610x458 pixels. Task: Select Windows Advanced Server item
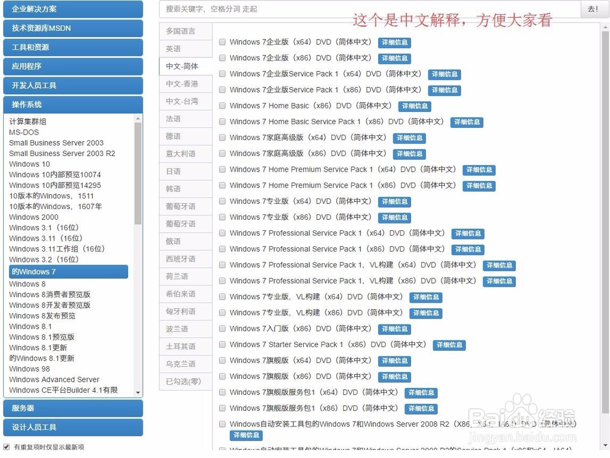(x=54, y=379)
